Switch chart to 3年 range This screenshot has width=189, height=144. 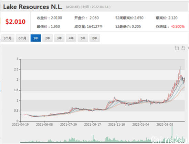(x=59, y=38)
